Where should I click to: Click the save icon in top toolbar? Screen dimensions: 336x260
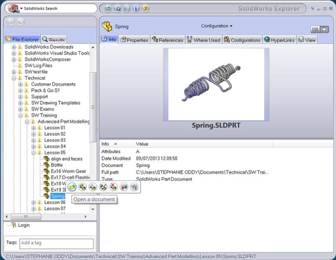coord(117,9)
